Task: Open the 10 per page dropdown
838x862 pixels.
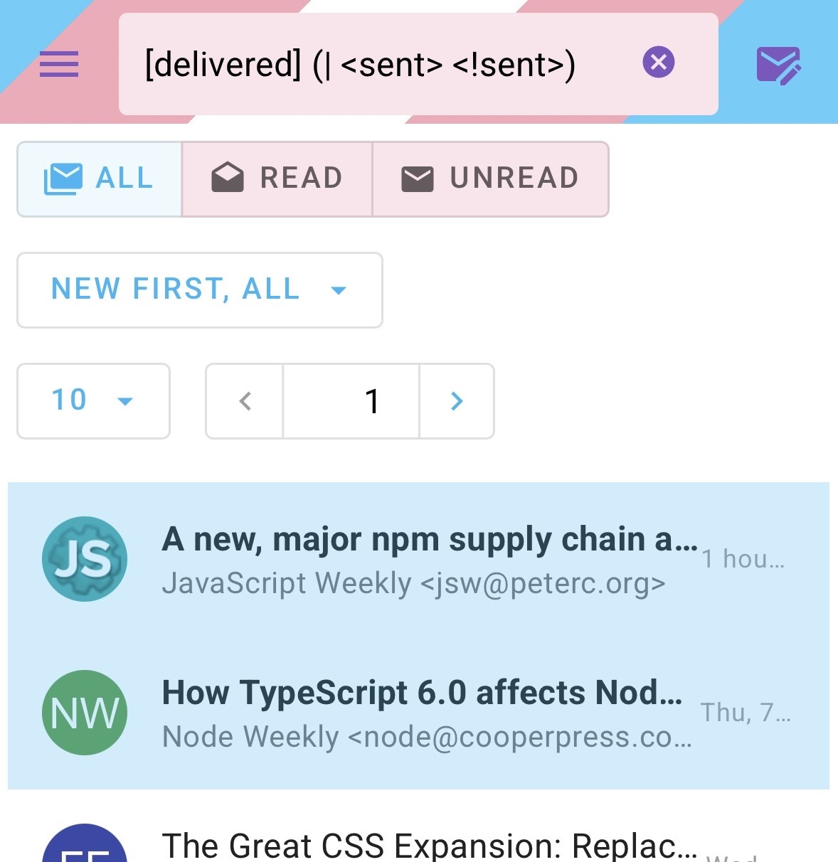Action: pos(93,401)
